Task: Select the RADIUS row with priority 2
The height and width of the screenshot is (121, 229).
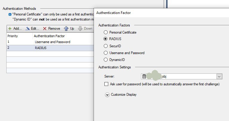Action: click(x=50, y=48)
